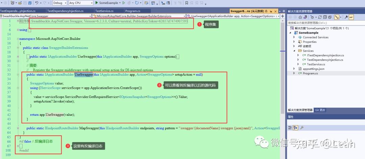
Task: Toggle Track Active Item view button
Action: click(337, 17)
